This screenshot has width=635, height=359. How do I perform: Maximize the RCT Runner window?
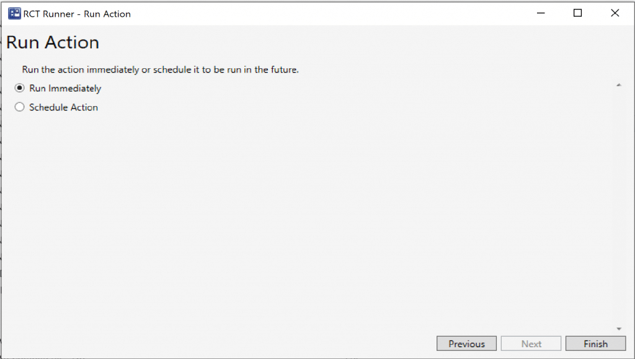(x=577, y=13)
